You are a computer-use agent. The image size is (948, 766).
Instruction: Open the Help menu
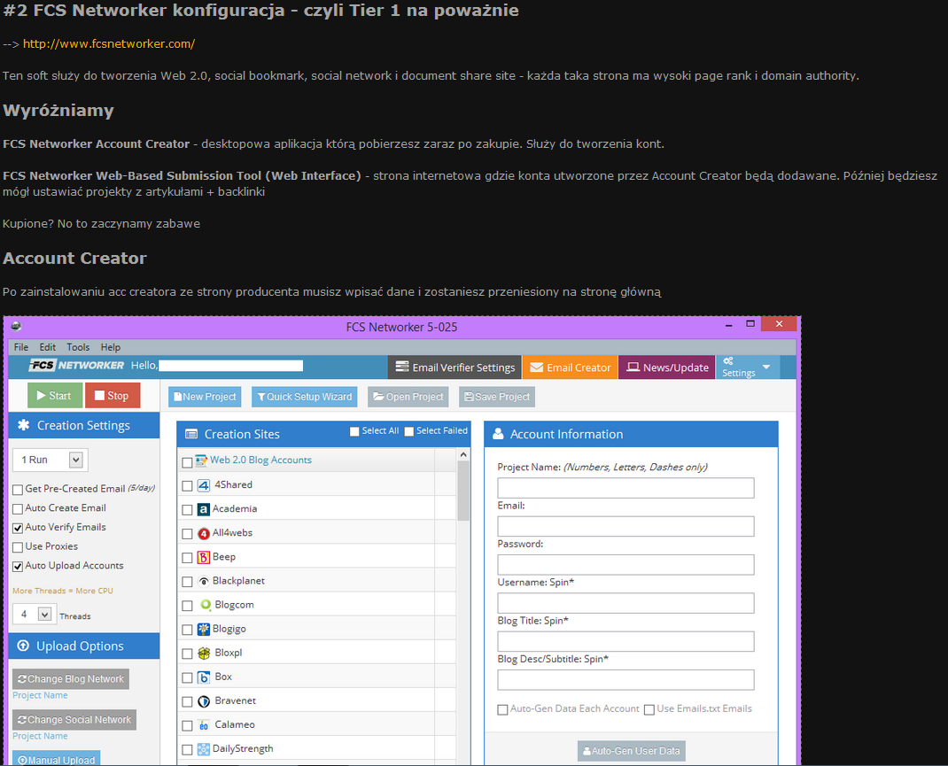coord(111,347)
